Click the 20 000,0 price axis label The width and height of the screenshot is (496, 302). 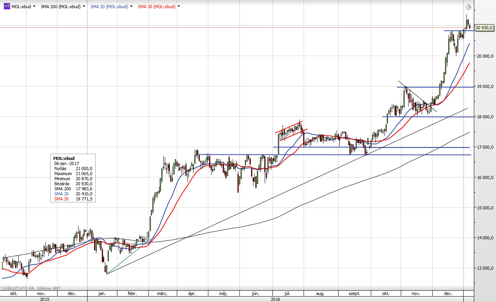pyautogui.click(x=484, y=56)
